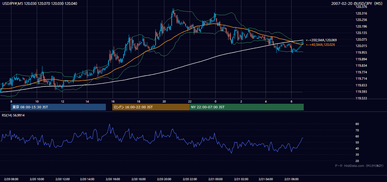Click RSI scale value 30
The width and height of the screenshot is (387, 182).
pos(357,155)
